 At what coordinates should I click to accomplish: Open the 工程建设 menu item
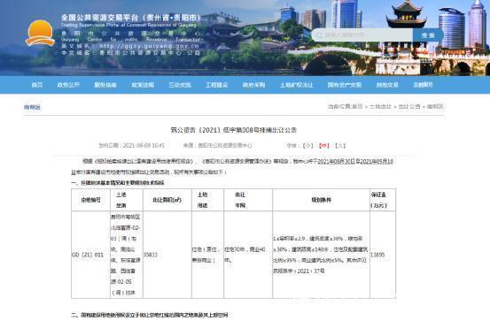coord(216,85)
